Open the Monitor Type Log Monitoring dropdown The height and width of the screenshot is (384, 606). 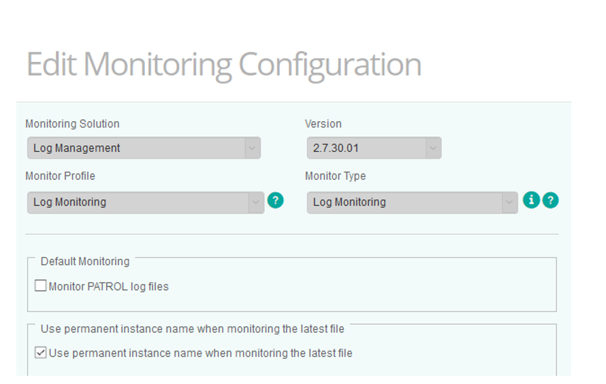pos(413,202)
